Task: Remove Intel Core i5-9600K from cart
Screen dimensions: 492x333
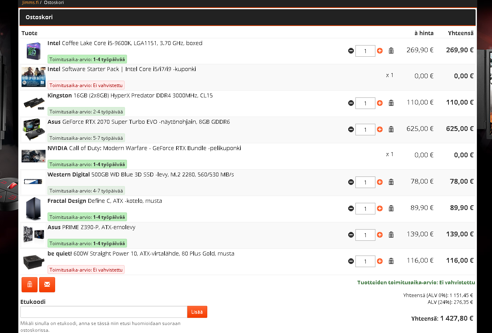Action: (391, 51)
